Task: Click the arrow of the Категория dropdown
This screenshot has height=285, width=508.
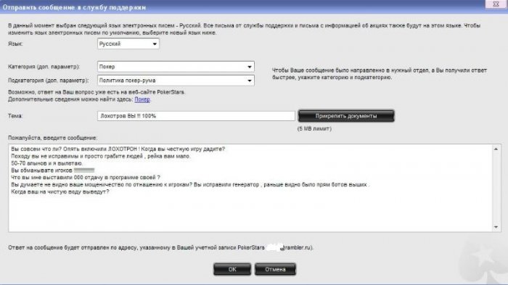Action: (x=250, y=67)
